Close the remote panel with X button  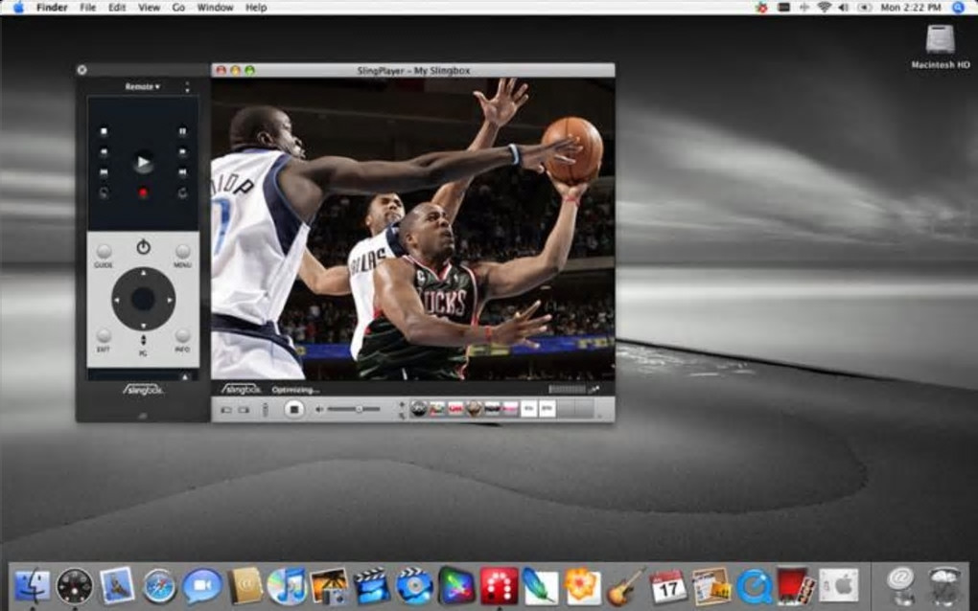tap(81, 70)
